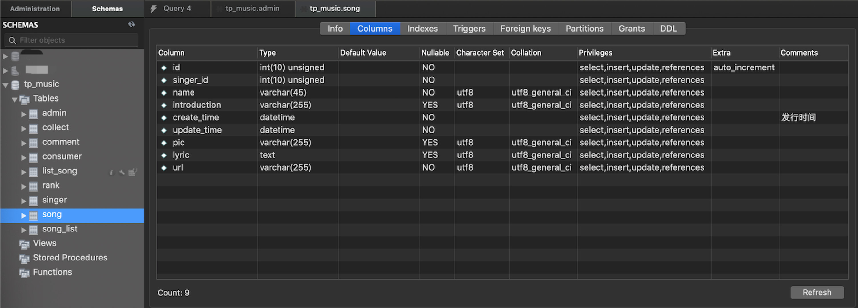Select the list_song table in the tree
Screen dimensions: 858x308
pos(59,171)
